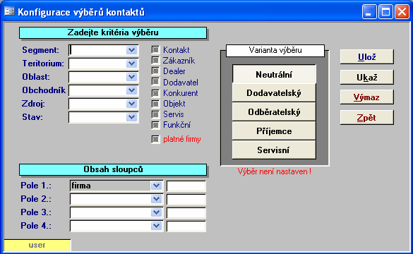Open the Oblast dropdown arrow

[131, 77]
